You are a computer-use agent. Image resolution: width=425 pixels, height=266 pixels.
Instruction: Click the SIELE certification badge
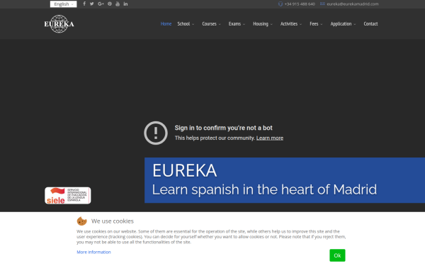pos(68,196)
